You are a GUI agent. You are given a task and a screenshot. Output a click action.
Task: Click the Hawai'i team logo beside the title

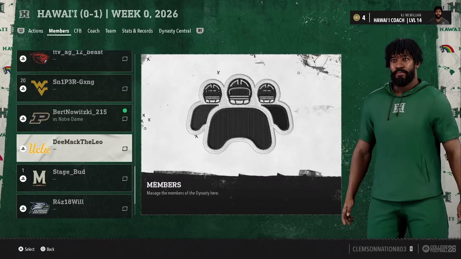point(24,14)
